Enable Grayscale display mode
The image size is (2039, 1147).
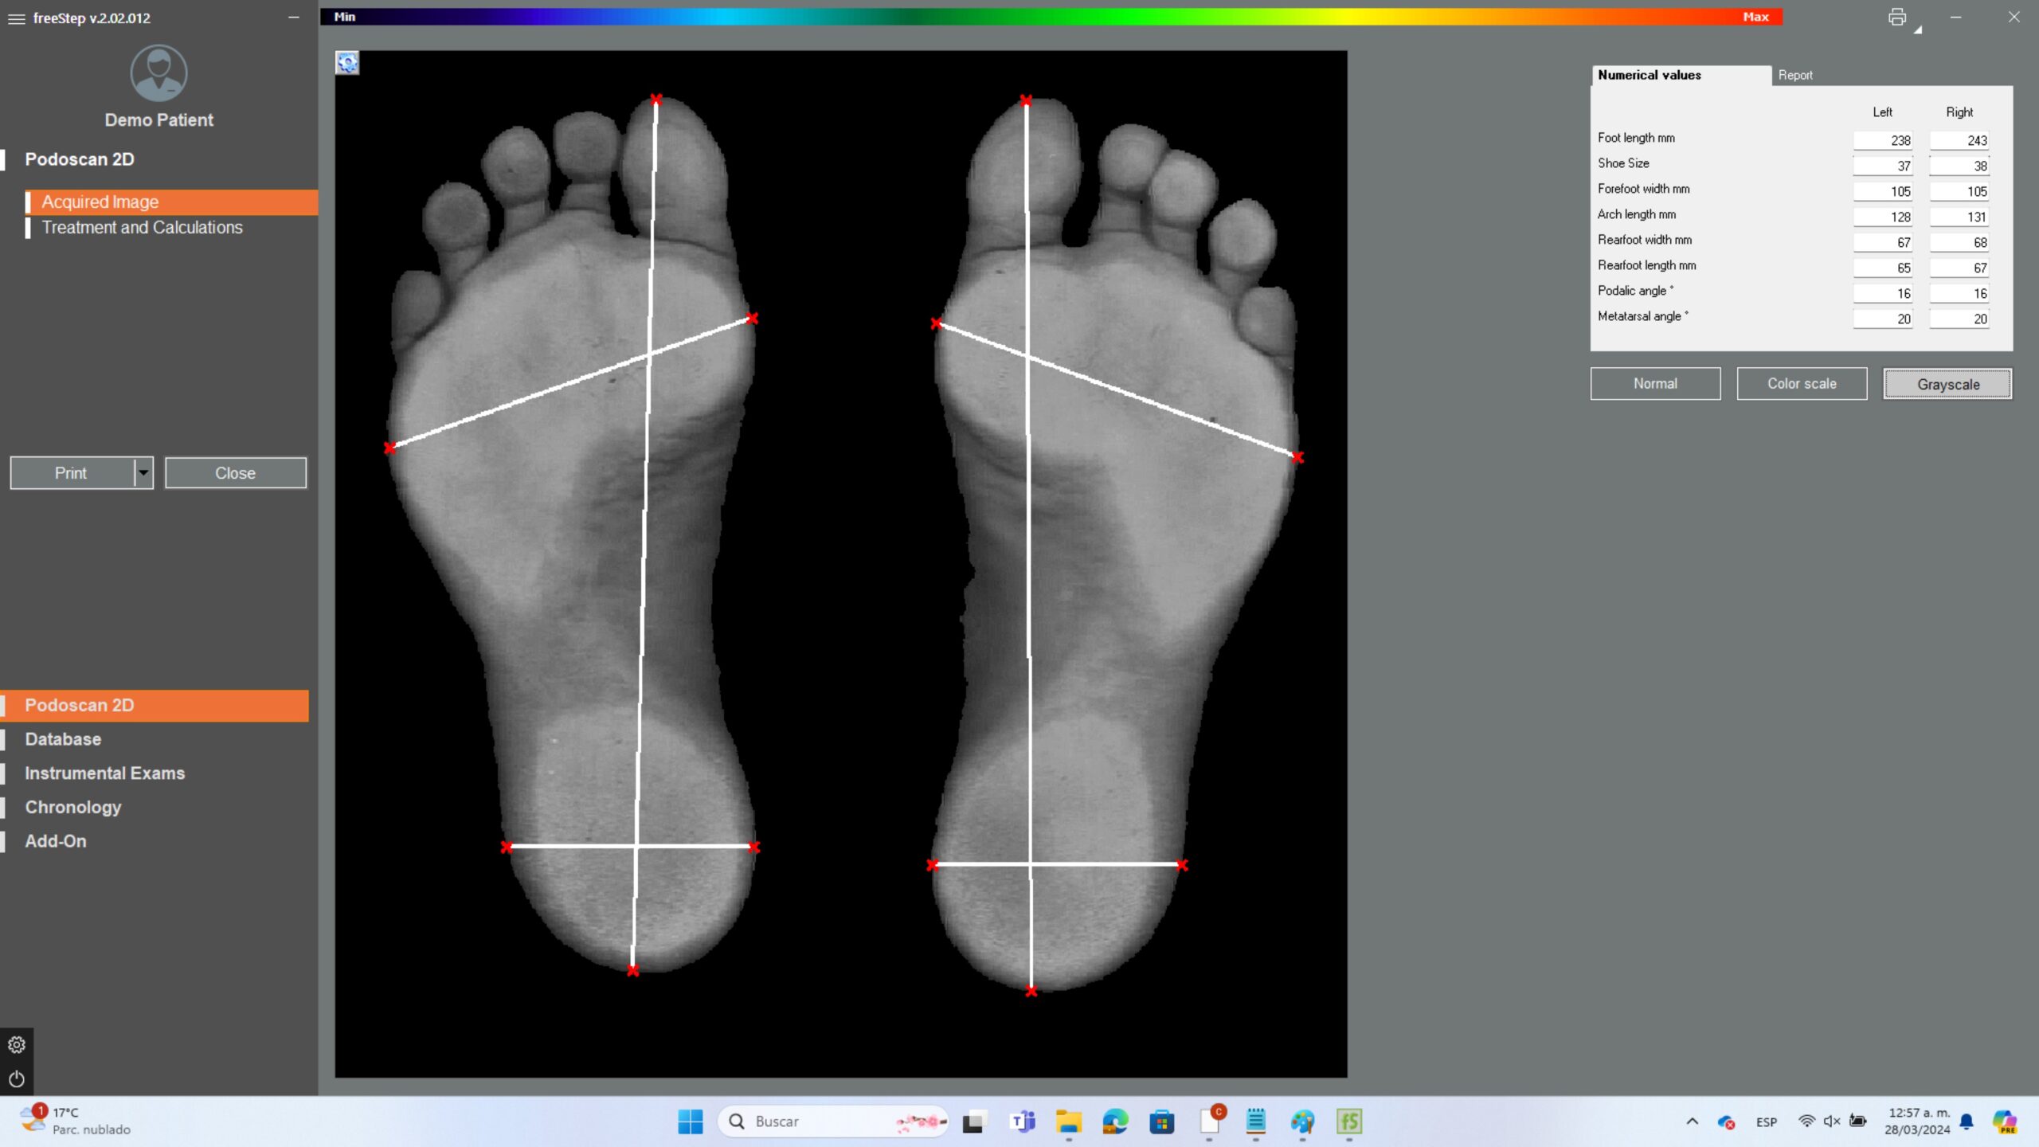point(1947,383)
